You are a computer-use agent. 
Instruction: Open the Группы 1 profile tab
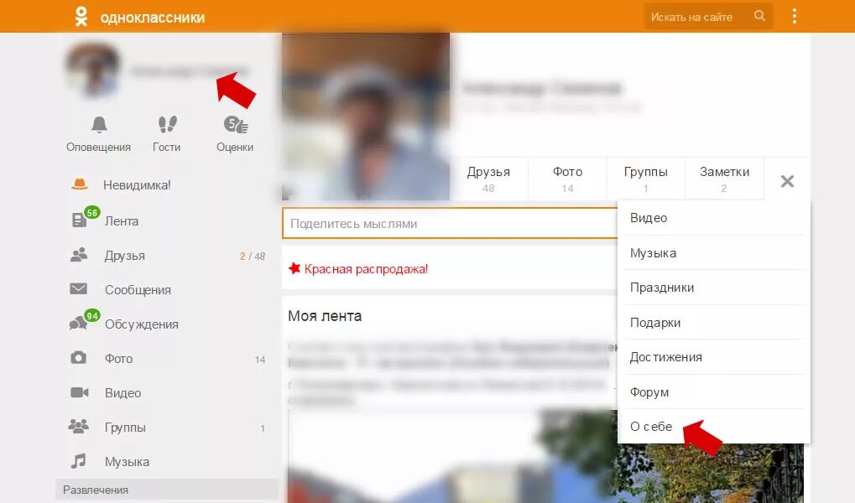[x=645, y=179]
